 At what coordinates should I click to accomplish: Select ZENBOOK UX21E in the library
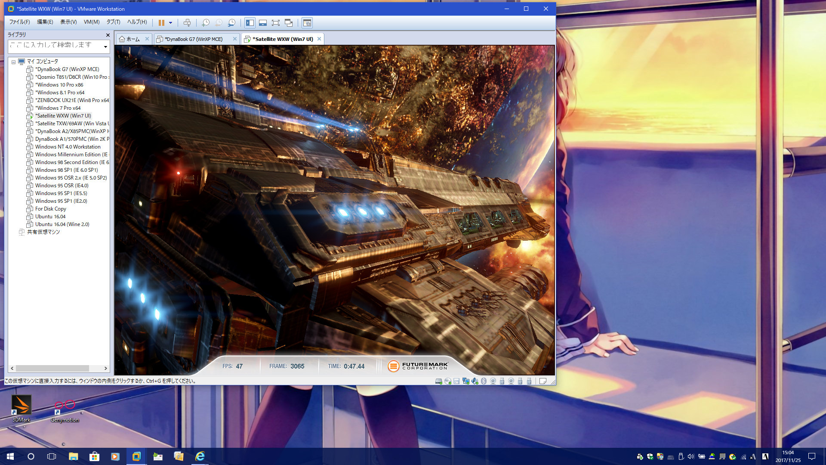tap(68, 100)
